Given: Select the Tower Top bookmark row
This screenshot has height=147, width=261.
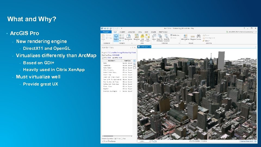Looking at the screenshot, I should click(117, 75).
